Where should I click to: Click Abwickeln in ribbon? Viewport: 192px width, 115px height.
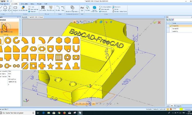click(116, 7)
